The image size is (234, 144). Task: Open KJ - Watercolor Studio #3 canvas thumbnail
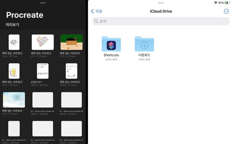14,129
